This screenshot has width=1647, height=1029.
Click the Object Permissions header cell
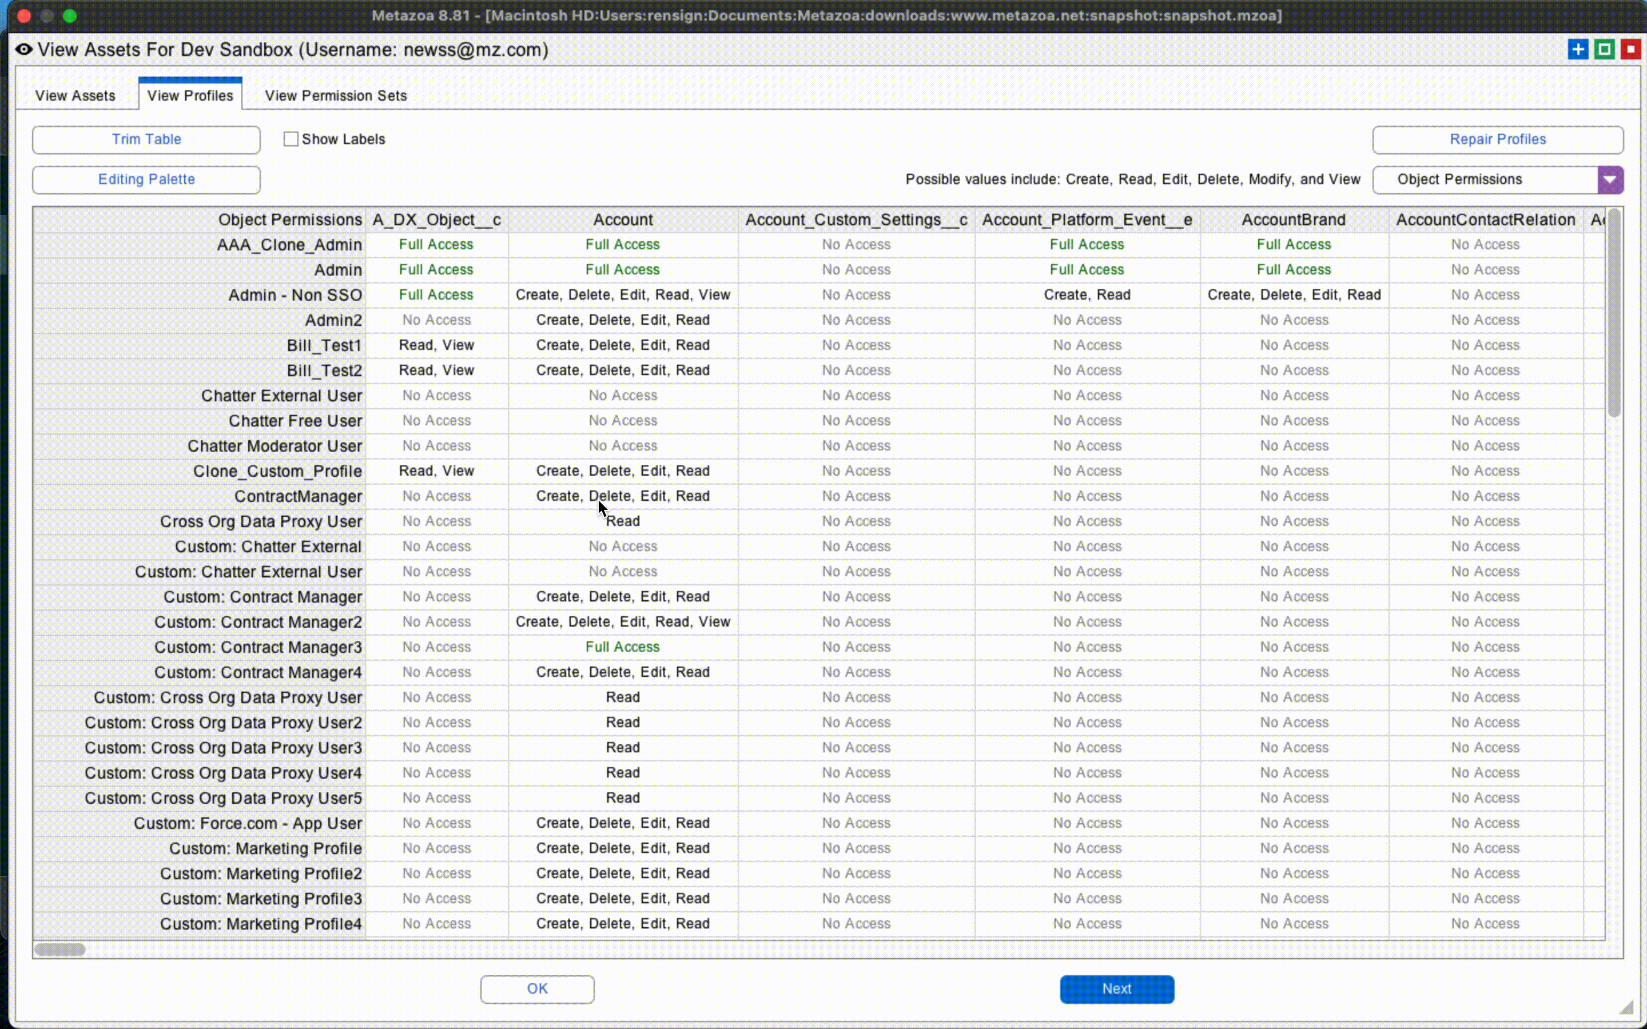tap(200, 220)
